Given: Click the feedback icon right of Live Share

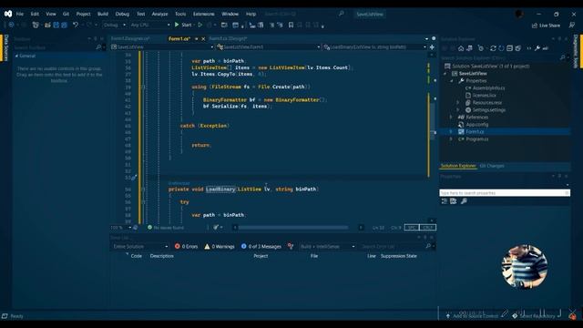Looking at the screenshot, I should click(x=571, y=25).
